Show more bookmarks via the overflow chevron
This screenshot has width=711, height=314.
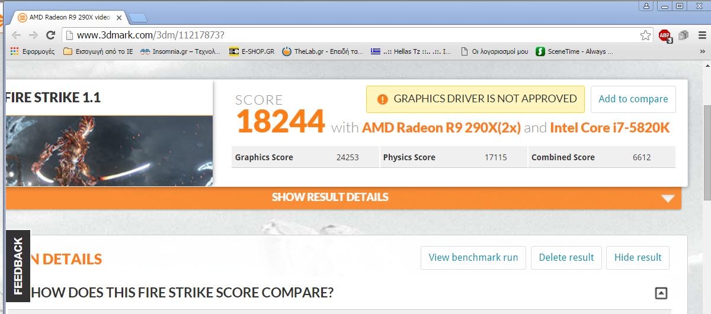(x=703, y=51)
